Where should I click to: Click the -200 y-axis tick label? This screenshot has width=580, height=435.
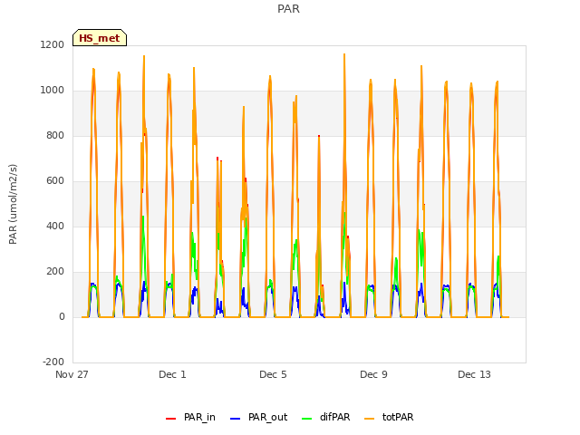point(53,362)
